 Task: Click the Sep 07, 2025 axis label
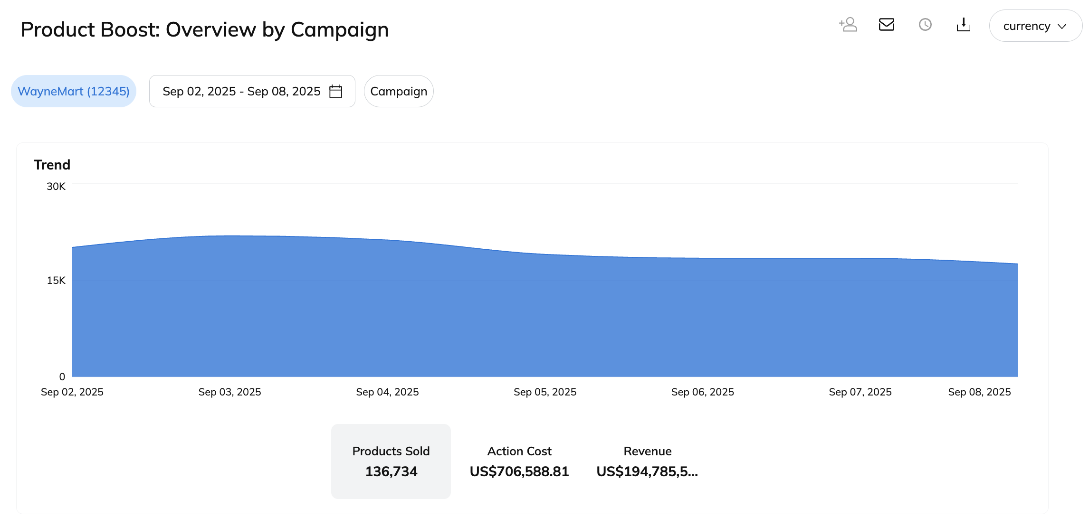pyautogui.click(x=860, y=392)
